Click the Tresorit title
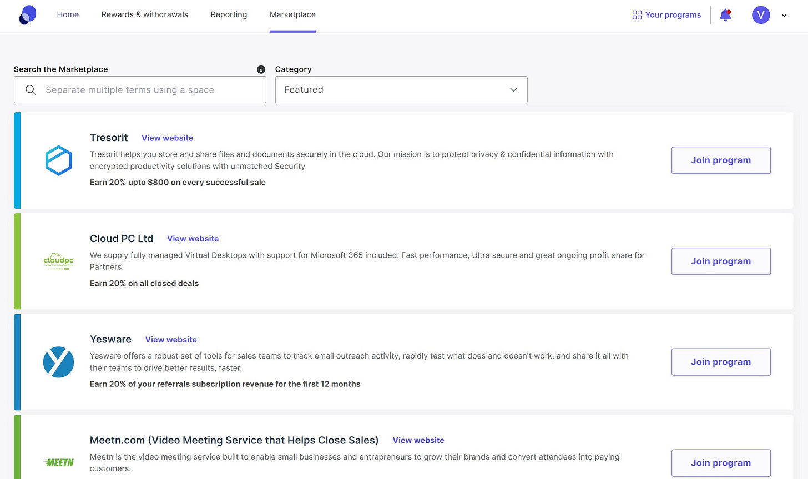 tap(109, 138)
